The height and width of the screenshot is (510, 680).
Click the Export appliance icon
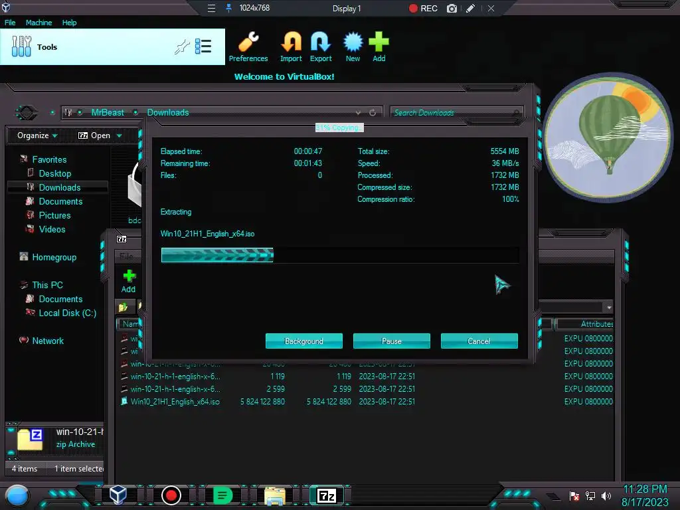click(x=321, y=47)
